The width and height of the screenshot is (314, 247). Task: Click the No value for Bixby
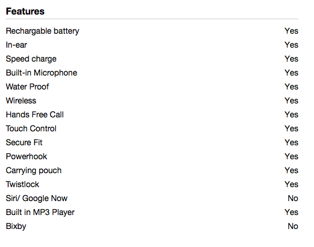pos(293,226)
